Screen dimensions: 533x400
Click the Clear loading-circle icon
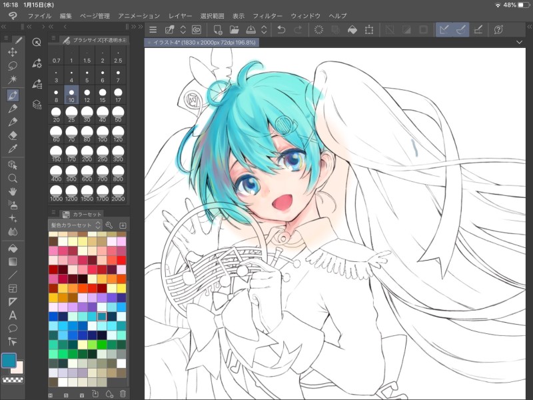coord(318,30)
